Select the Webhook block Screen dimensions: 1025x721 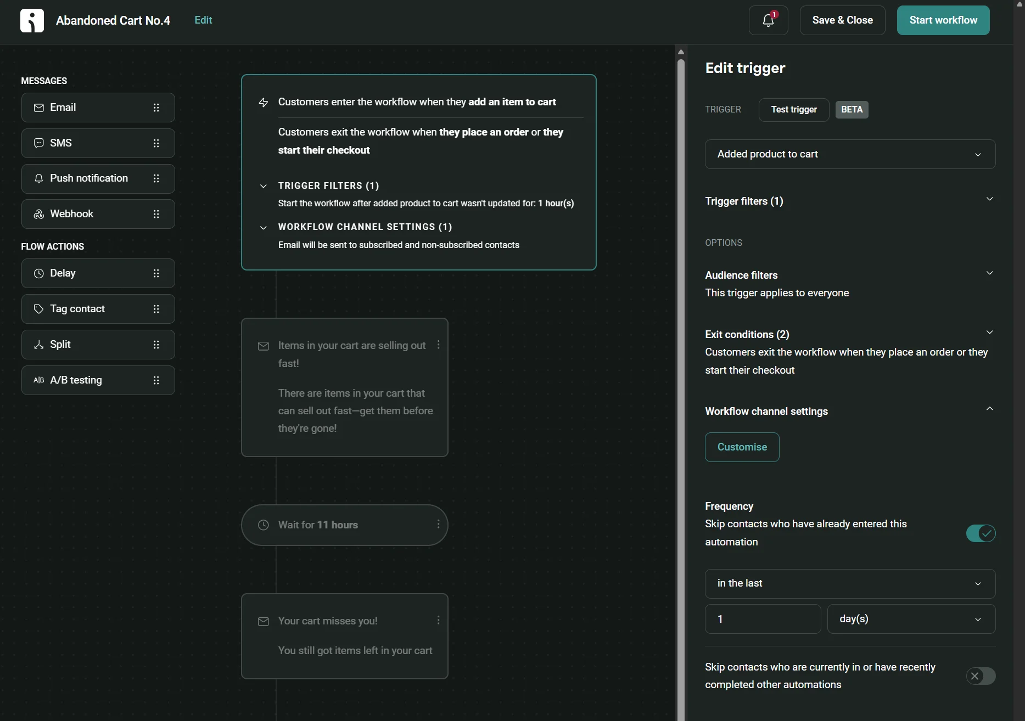coord(98,214)
